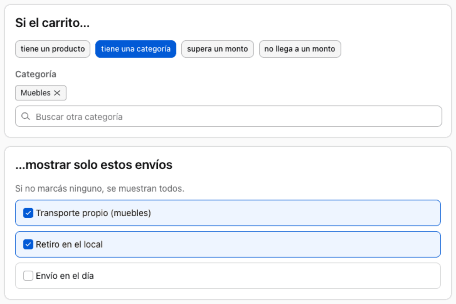Choose the "supera un monto" condition
The image size is (456, 304).
[x=218, y=49]
